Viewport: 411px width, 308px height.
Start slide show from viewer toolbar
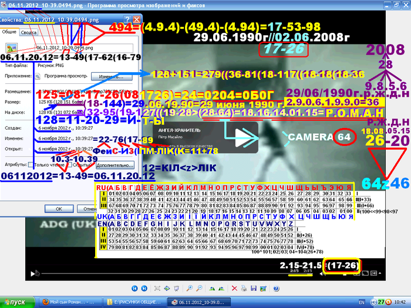tap(176, 289)
